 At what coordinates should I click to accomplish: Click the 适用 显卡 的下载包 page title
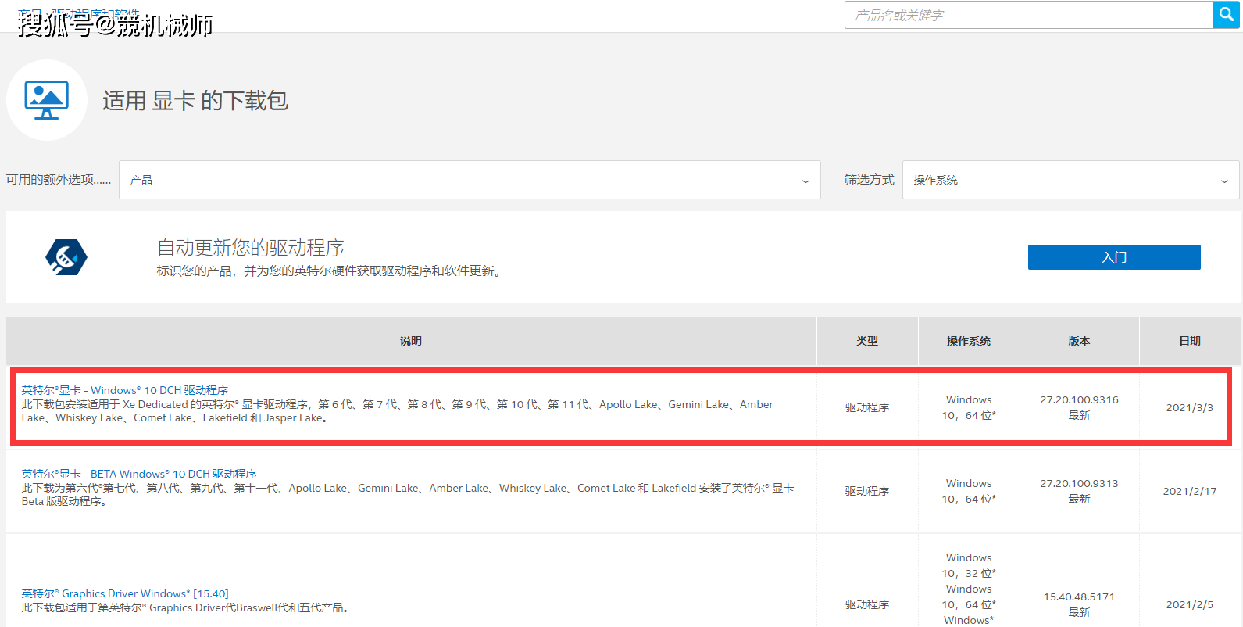pyautogui.click(x=195, y=101)
